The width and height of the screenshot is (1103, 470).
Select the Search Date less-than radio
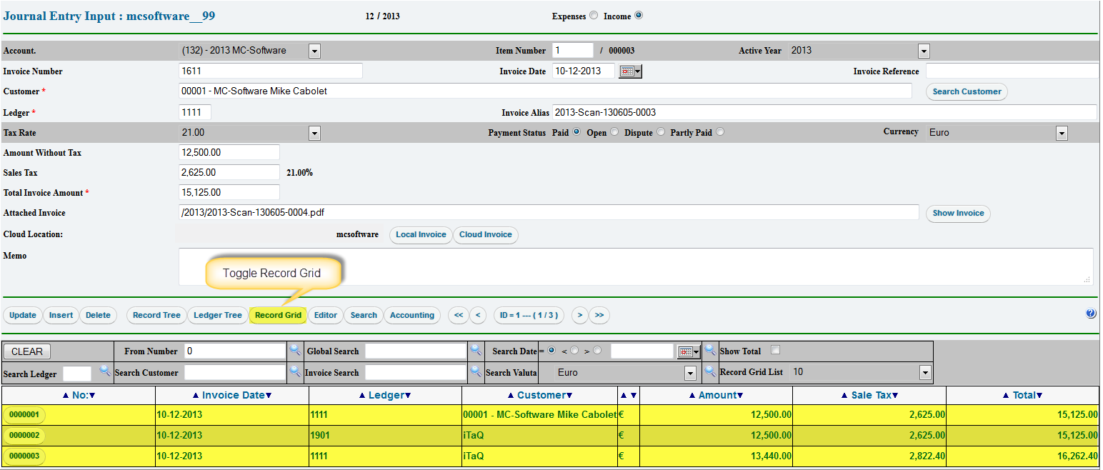coord(574,351)
